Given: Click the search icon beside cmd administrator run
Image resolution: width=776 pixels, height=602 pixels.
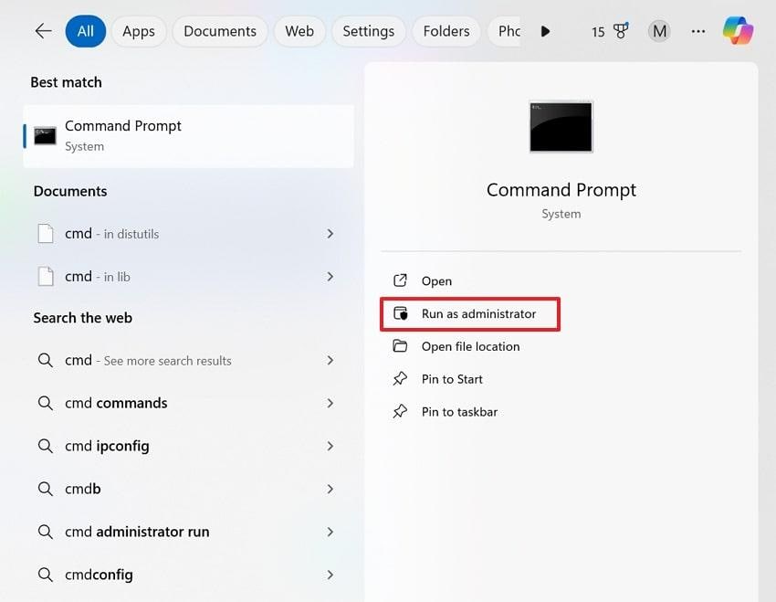Looking at the screenshot, I should coord(45,532).
